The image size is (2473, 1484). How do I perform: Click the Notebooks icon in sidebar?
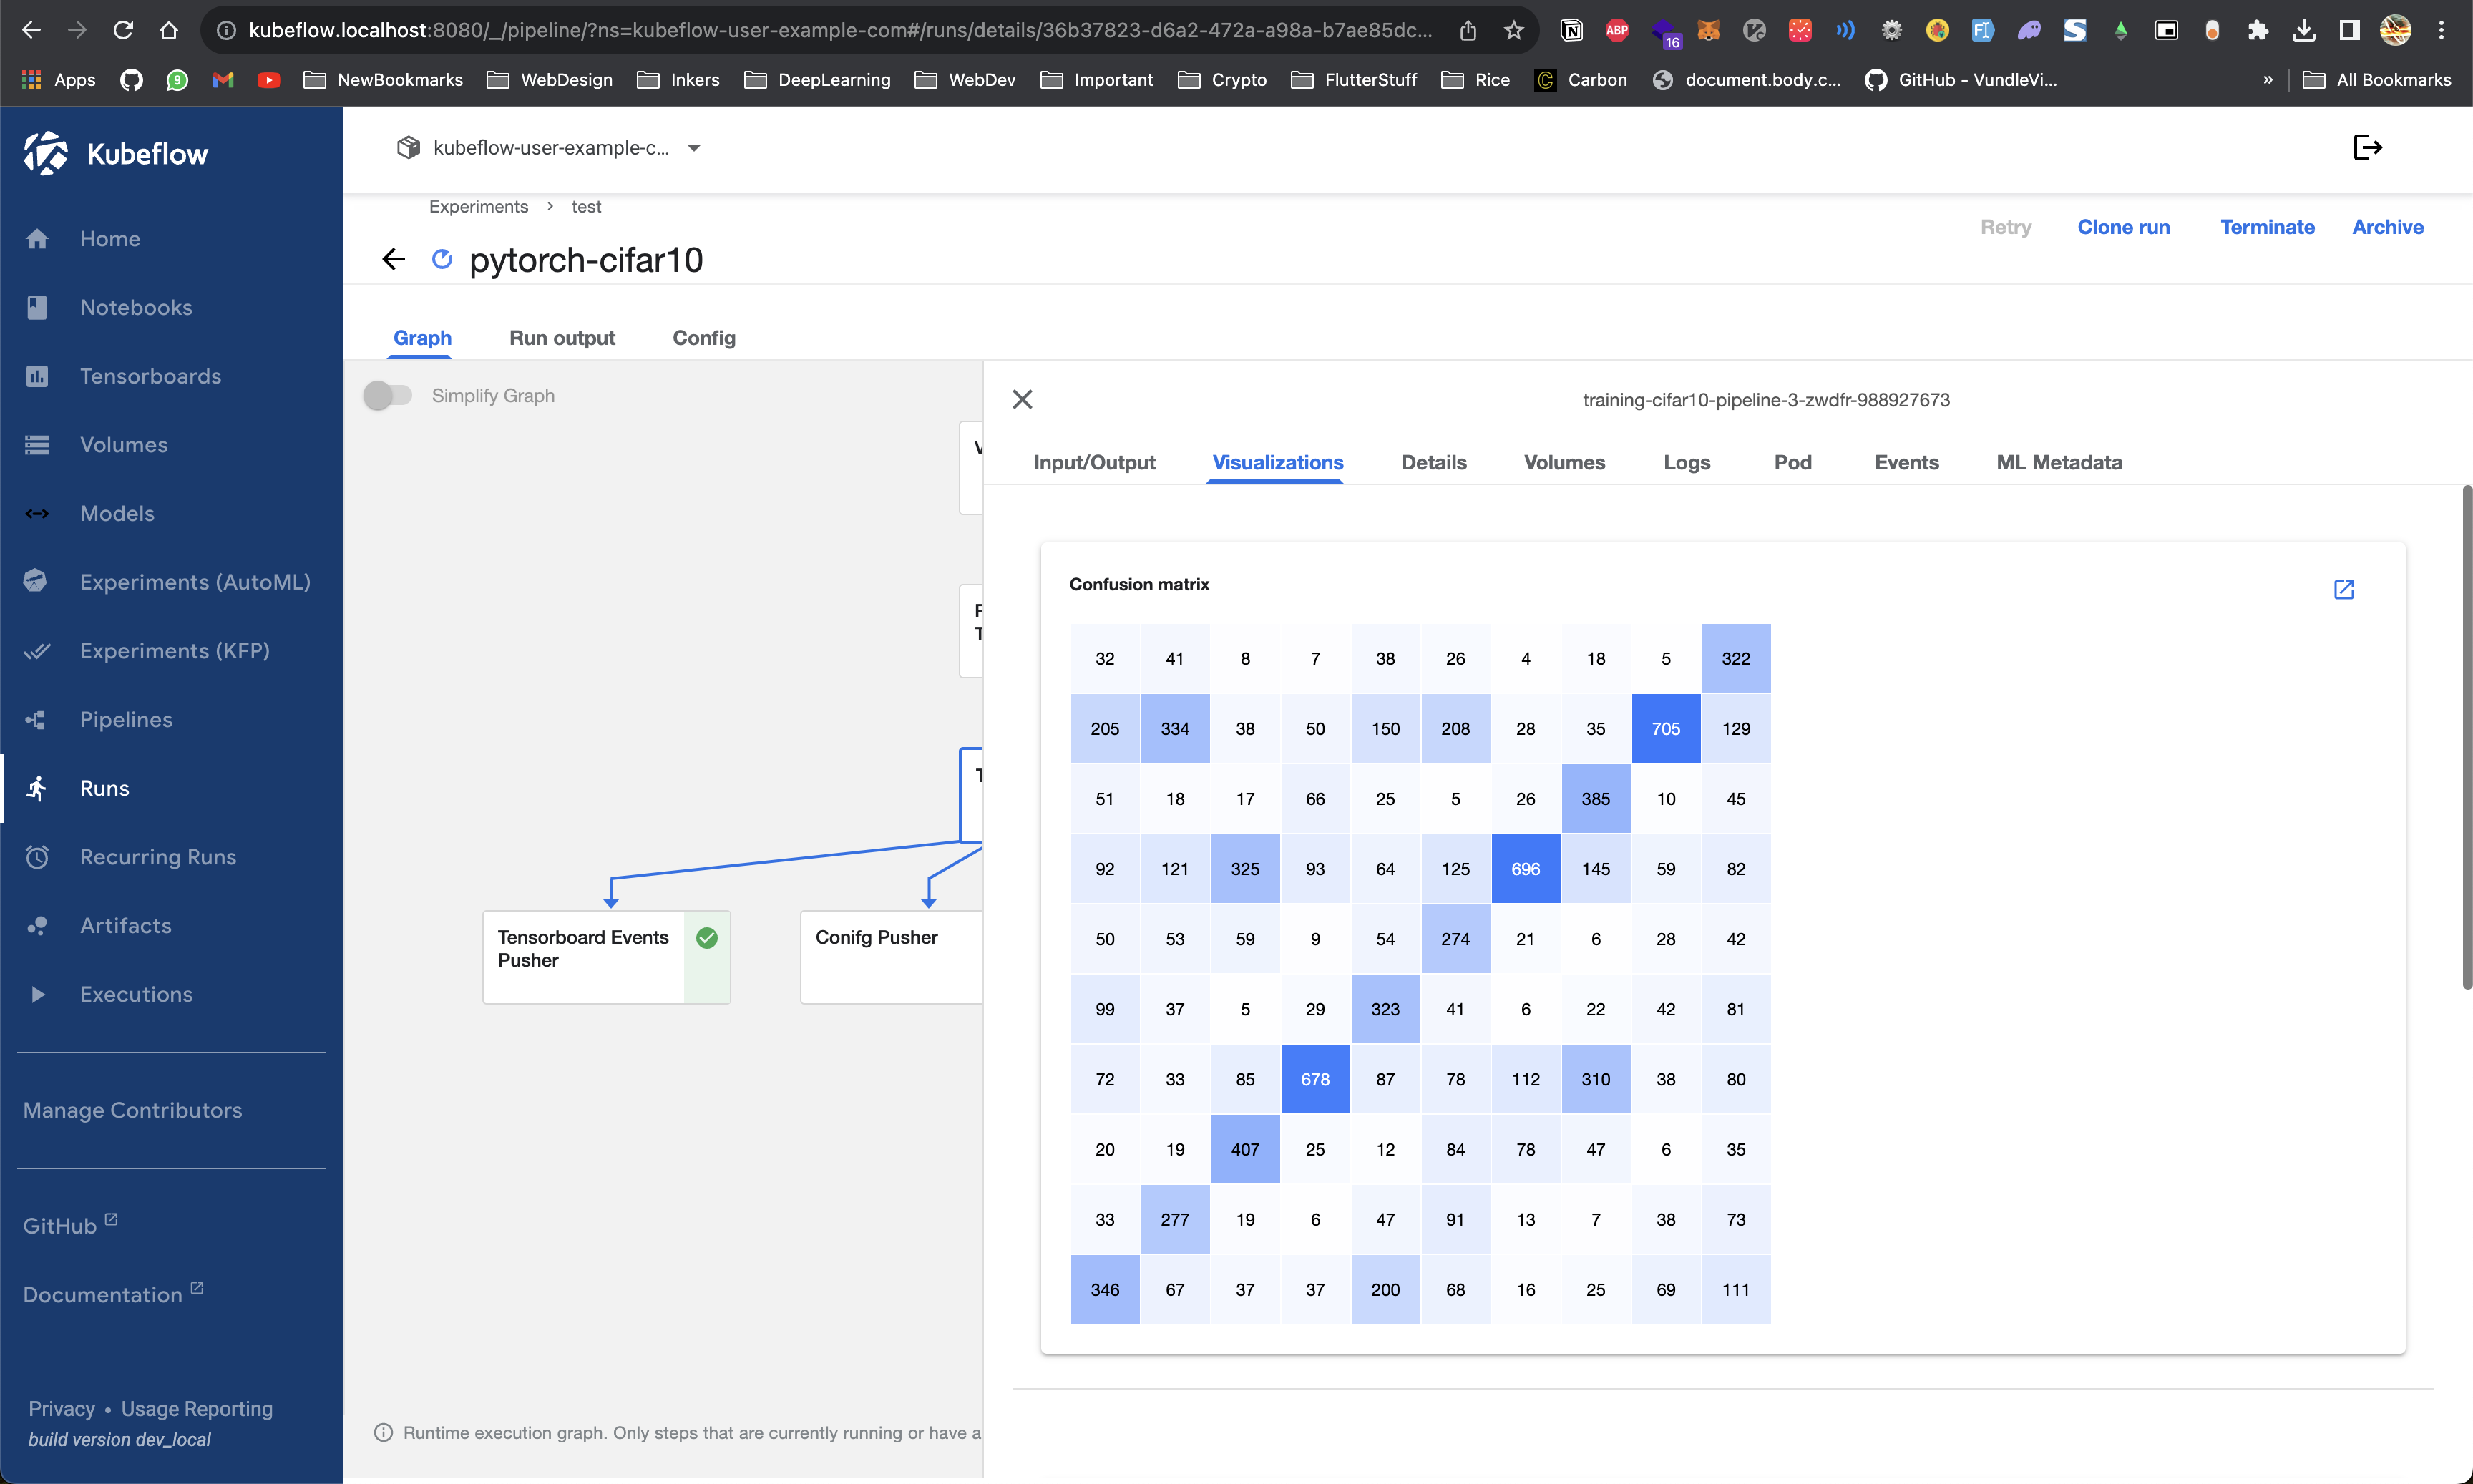37,308
